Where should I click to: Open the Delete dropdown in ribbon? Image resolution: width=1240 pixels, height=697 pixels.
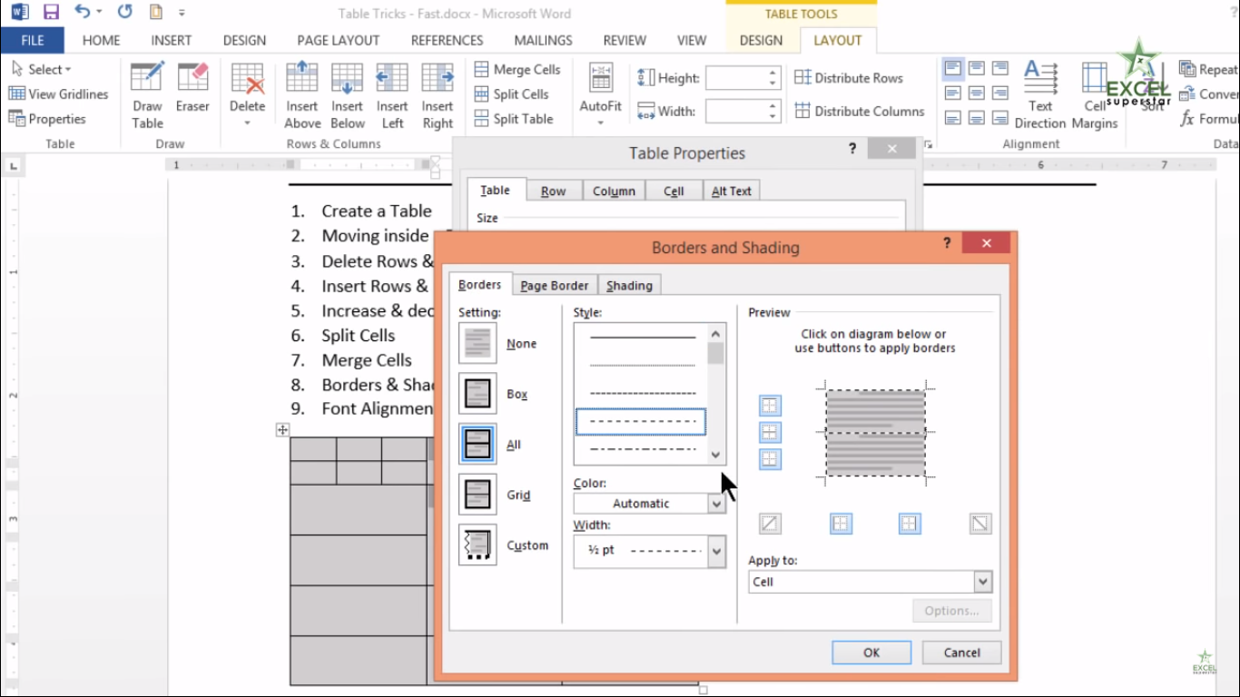pyautogui.click(x=247, y=96)
